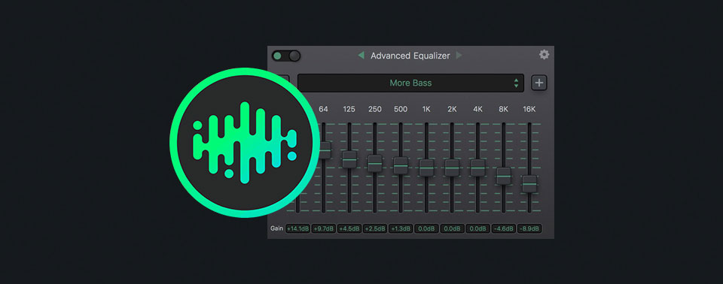
Task: Click the +2.5dB gain field
Action: tap(375, 228)
